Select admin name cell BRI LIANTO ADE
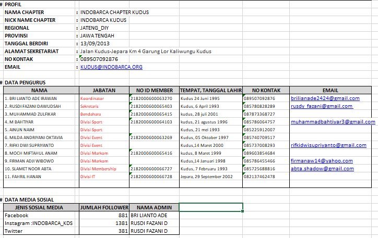 pos(155,215)
